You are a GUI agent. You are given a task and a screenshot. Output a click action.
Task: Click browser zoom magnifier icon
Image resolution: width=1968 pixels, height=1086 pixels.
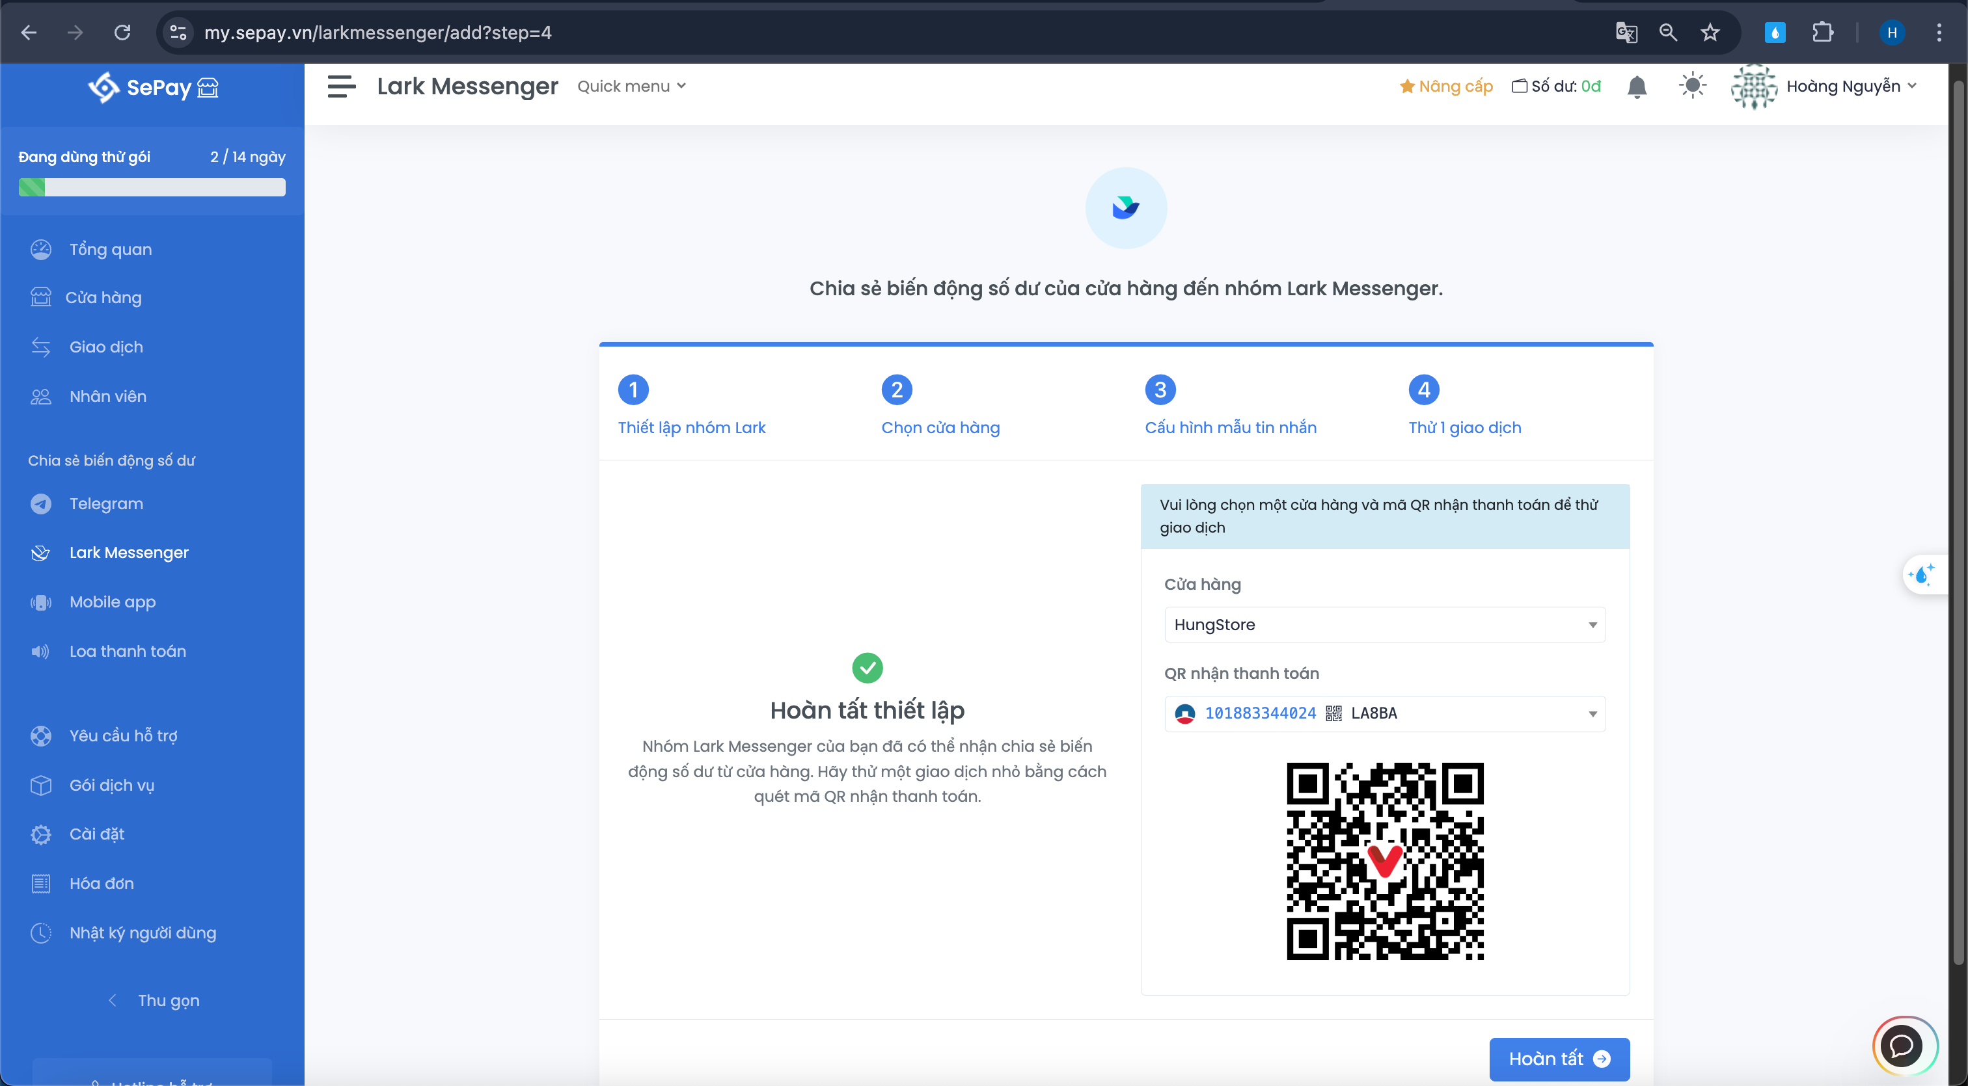click(x=1668, y=33)
